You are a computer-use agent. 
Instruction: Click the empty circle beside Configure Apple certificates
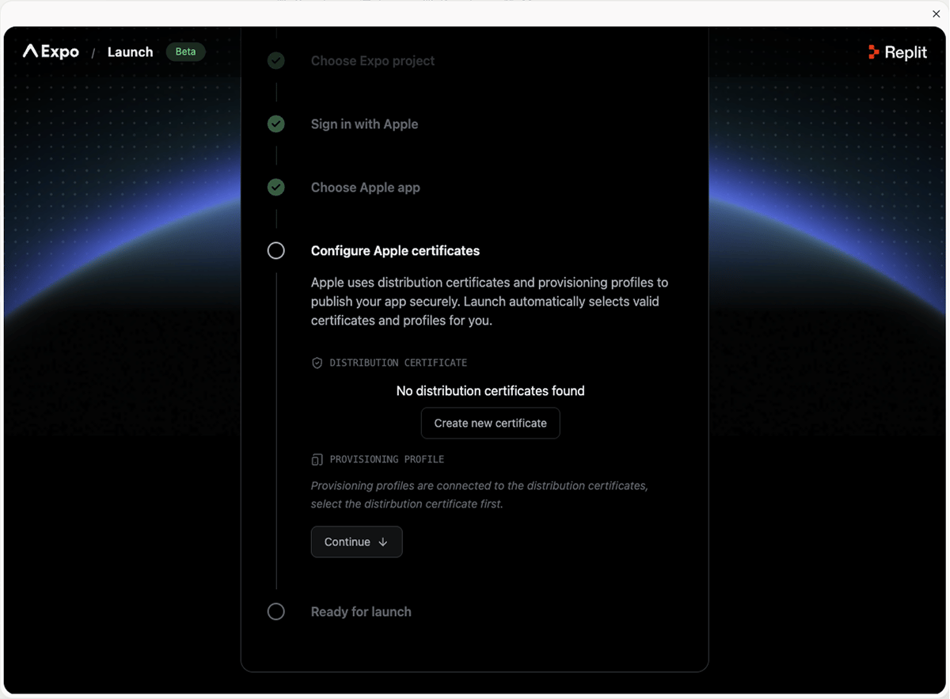(x=275, y=251)
